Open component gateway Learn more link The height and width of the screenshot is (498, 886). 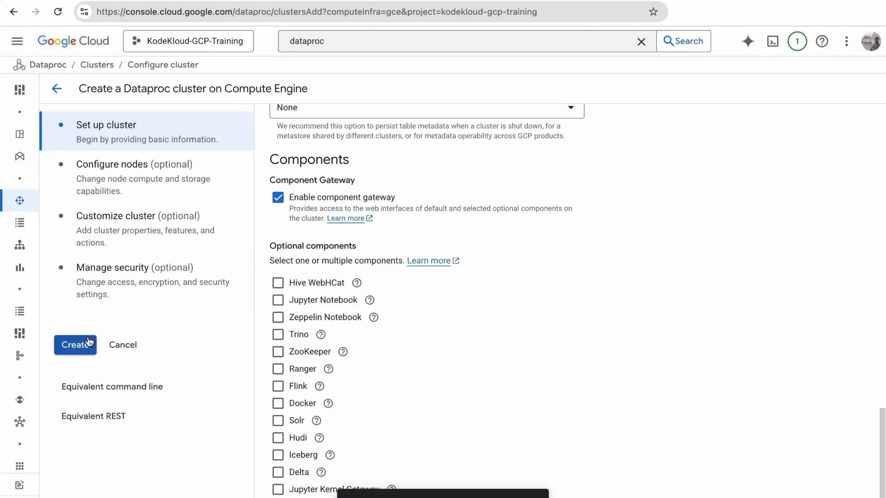pyautogui.click(x=349, y=219)
